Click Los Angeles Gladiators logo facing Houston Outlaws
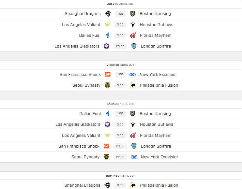242x189 pixels. pyautogui.click(x=107, y=124)
